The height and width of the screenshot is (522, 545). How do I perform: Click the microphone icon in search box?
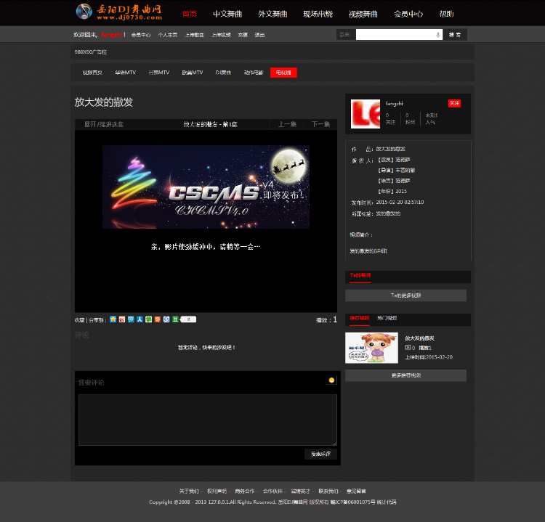point(438,35)
